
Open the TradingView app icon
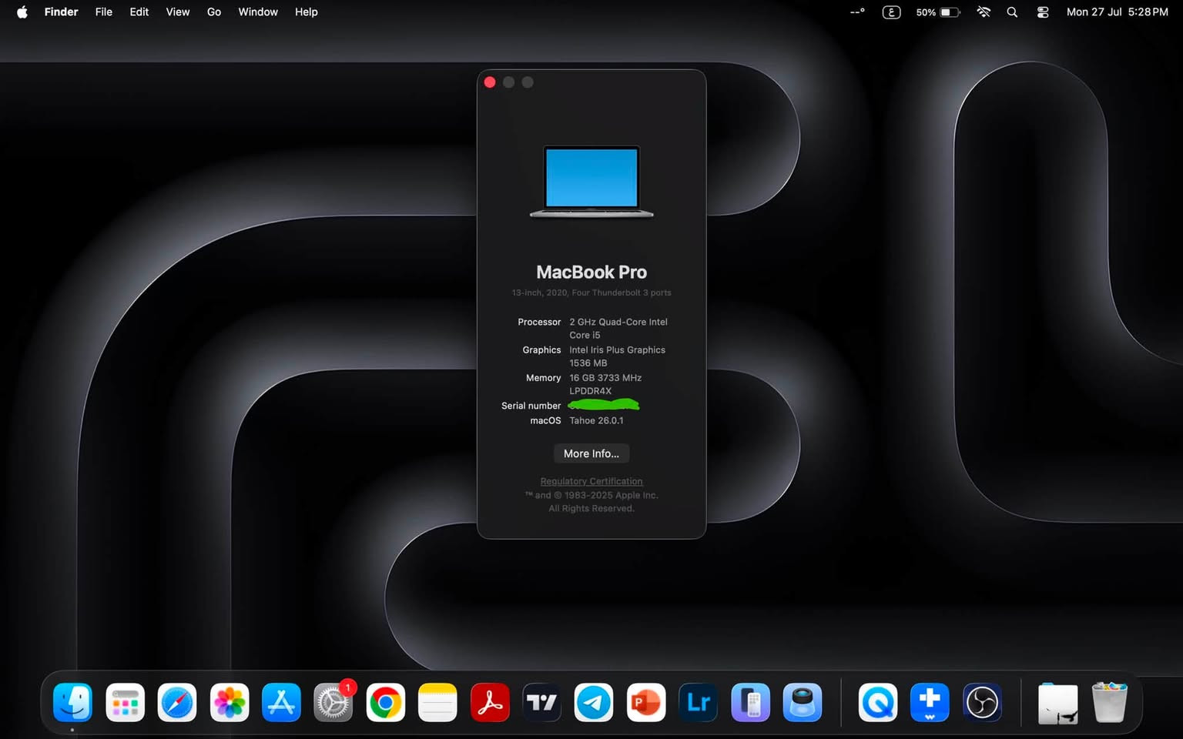pyautogui.click(x=541, y=702)
